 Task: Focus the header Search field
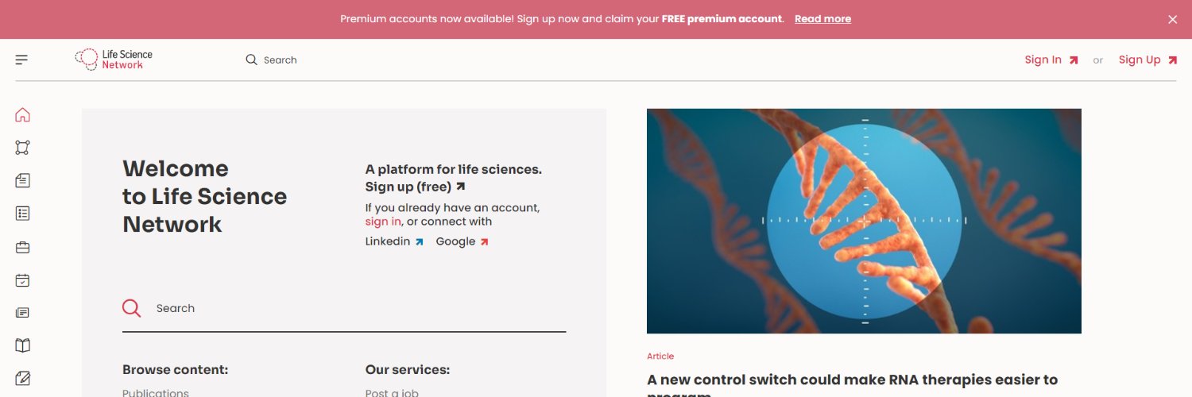280,60
